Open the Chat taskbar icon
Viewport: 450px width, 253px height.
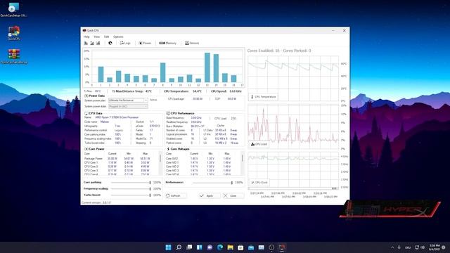210,247
